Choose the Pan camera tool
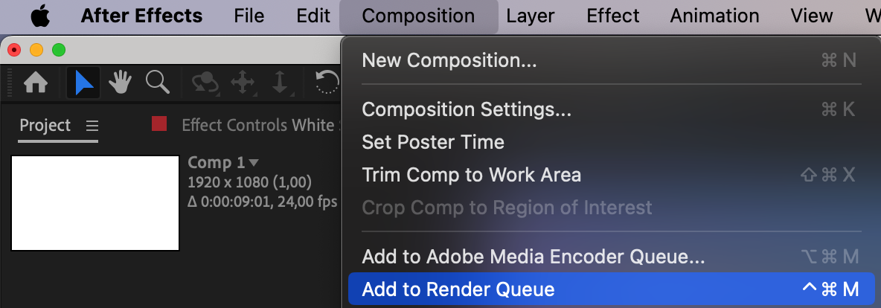 click(x=243, y=83)
